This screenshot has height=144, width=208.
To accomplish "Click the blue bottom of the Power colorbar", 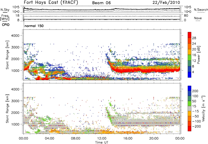I will pos(190,75).
